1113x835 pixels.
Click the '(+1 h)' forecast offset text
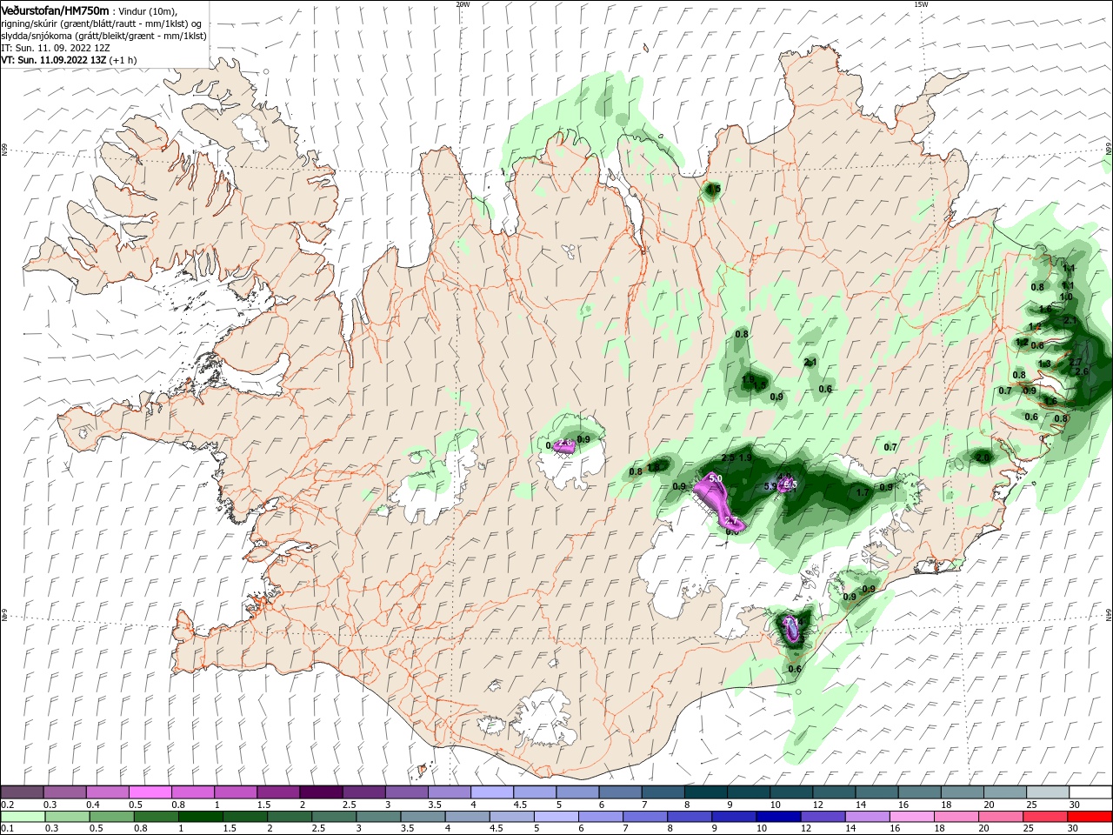123,60
